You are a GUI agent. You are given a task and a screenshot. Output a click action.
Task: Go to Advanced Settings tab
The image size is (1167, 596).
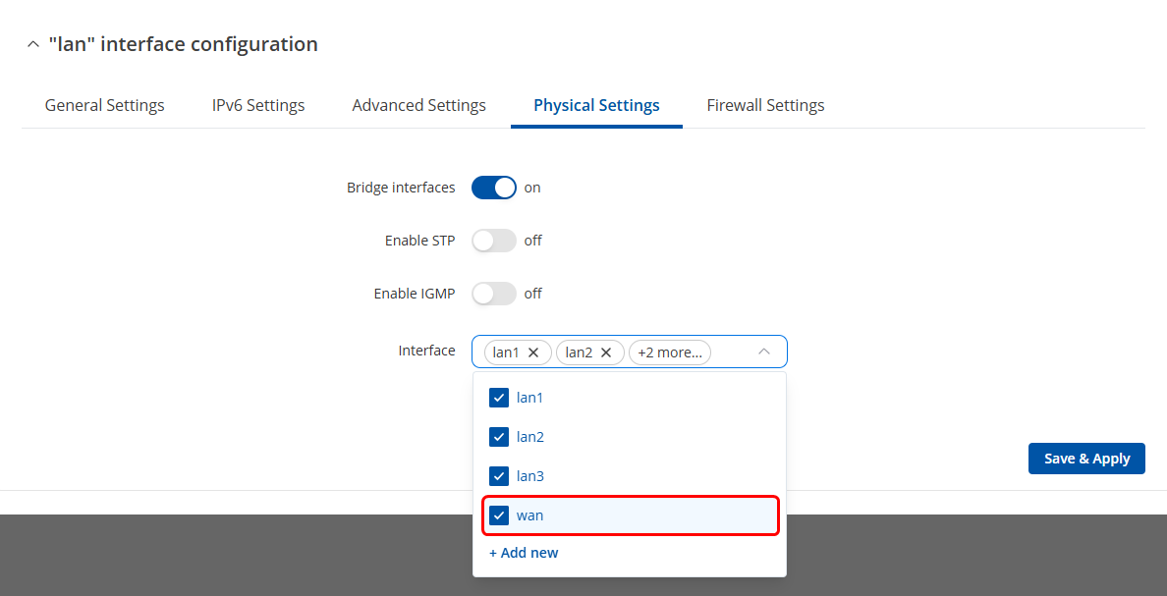coord(419,105)
